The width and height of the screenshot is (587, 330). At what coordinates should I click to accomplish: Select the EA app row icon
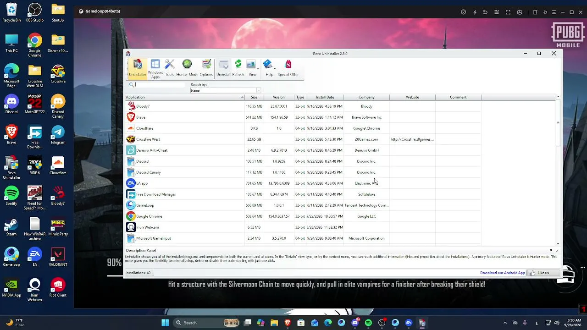pyautogui.click(x=131, y=183)
